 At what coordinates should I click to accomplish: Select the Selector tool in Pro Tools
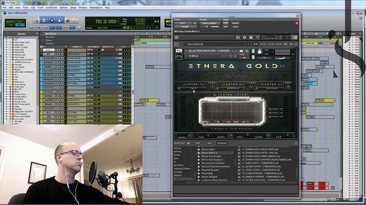pyautogui.click(x=52, y=20)
